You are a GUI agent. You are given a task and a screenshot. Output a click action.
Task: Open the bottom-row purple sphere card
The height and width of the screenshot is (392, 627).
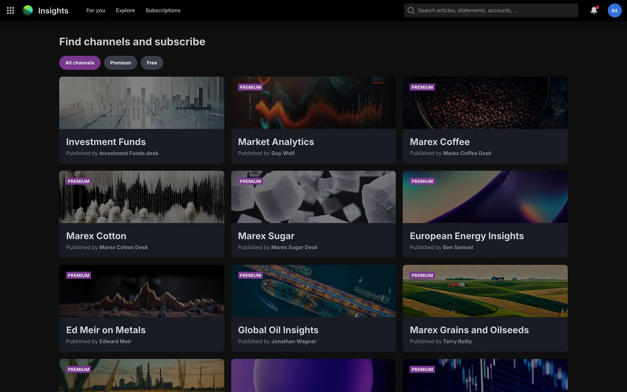tap(313, 375)
